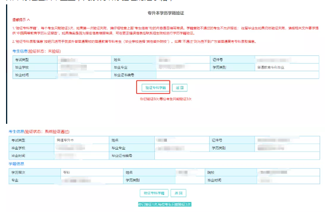
Task: Click the highlighted notice 你已验证1次
Action: point(165,204)
